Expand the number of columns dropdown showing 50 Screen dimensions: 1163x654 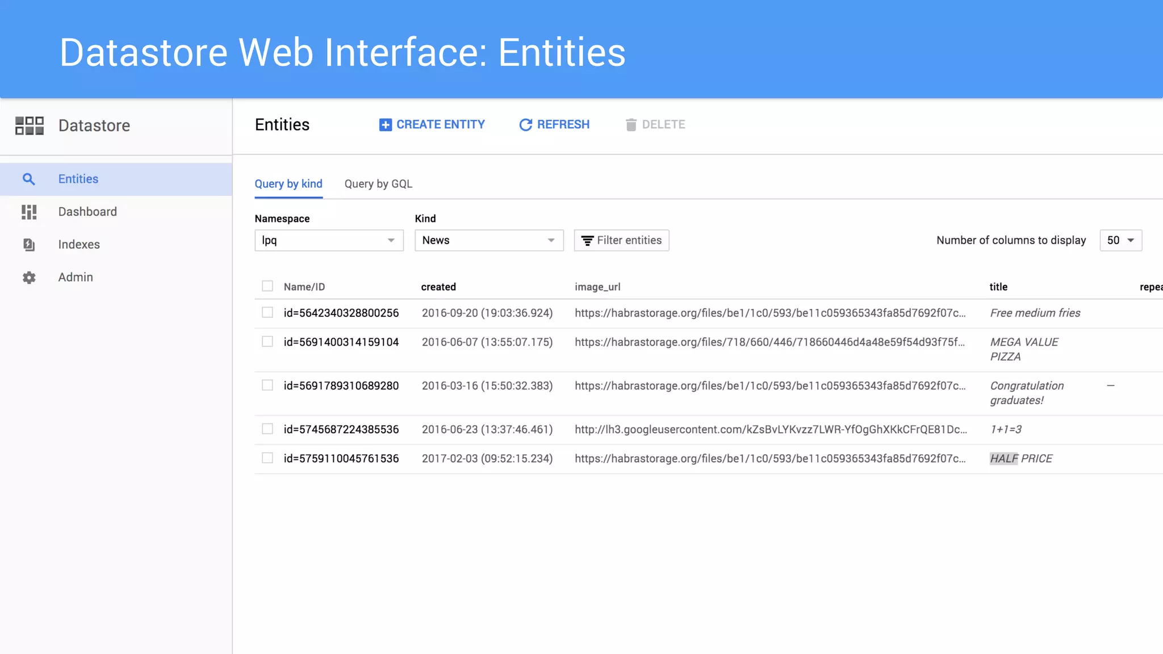[x=1120, y=240]
